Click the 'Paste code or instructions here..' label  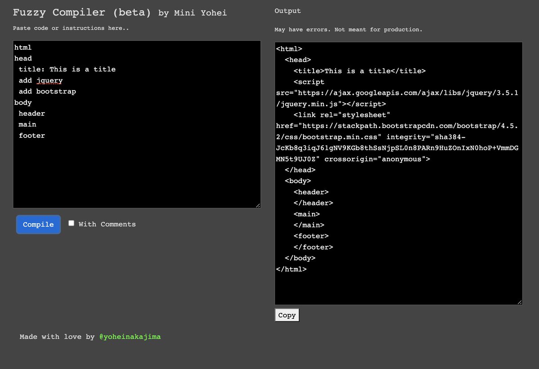pyautogui.click(x=71, y=28)
